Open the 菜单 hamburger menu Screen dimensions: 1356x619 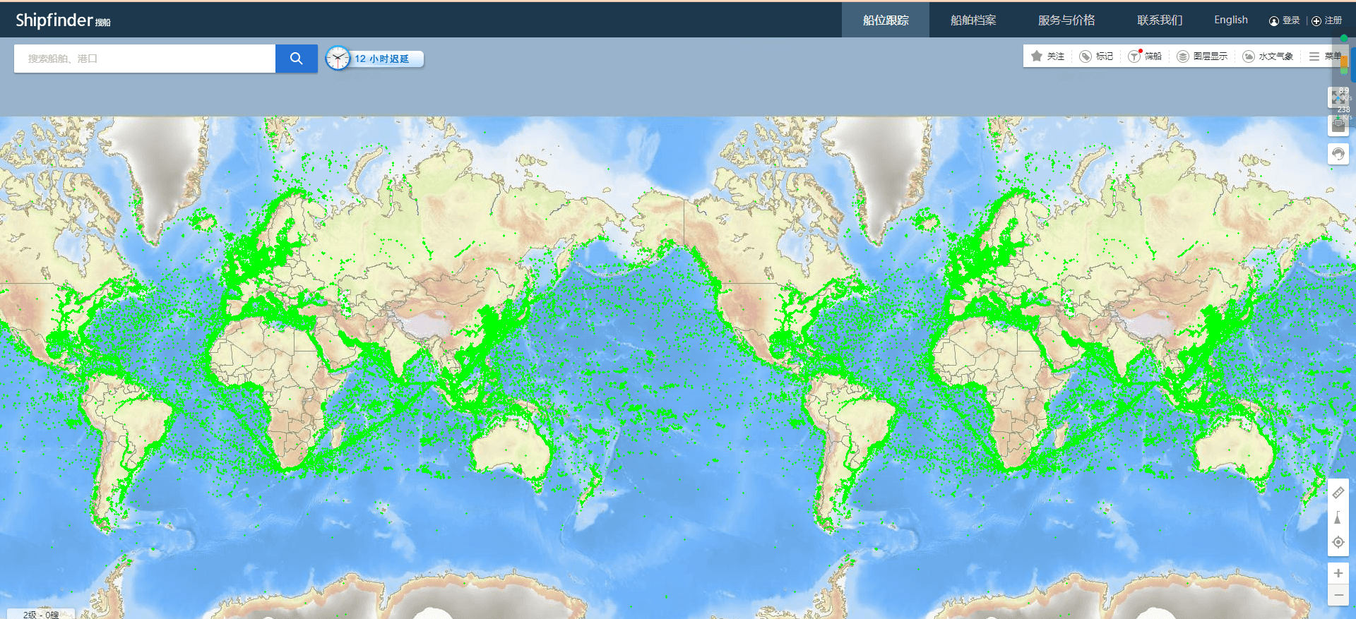point(1324,56)
